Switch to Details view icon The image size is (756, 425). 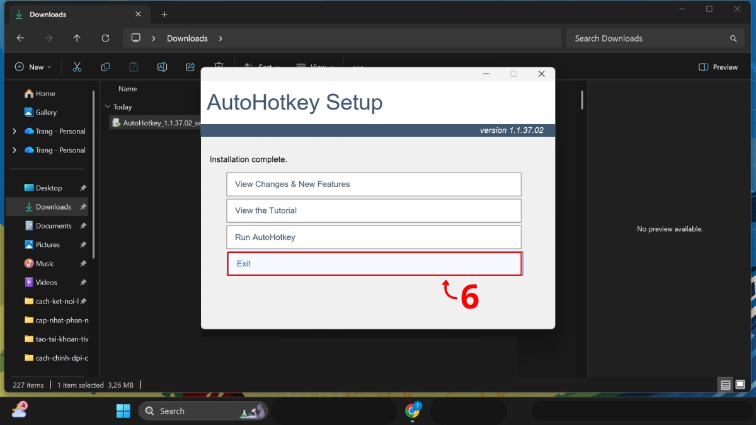coord(725,385)
